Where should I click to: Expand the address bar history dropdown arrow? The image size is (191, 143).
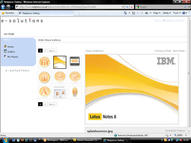click(123, 7)
